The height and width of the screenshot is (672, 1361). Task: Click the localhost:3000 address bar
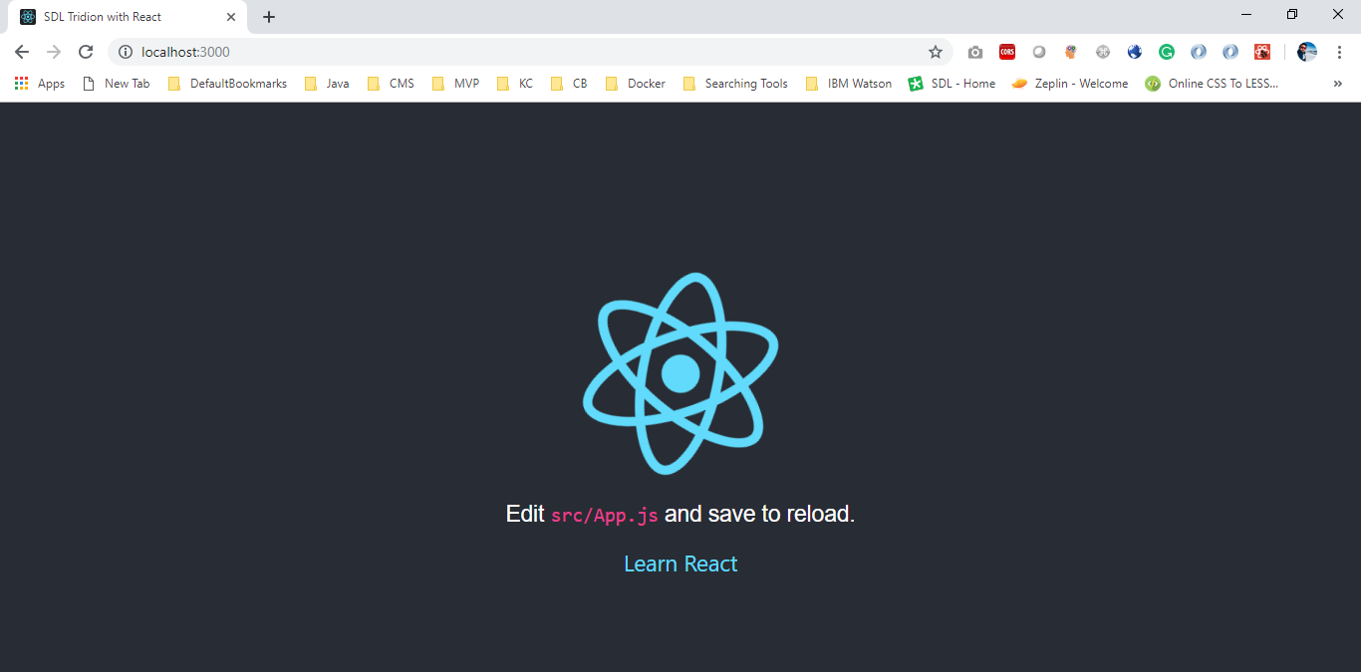pyautogui.click(x=528, y=52)
